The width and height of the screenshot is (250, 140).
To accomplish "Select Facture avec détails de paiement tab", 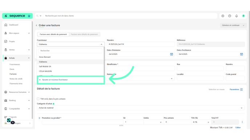I will click(53, 34).
